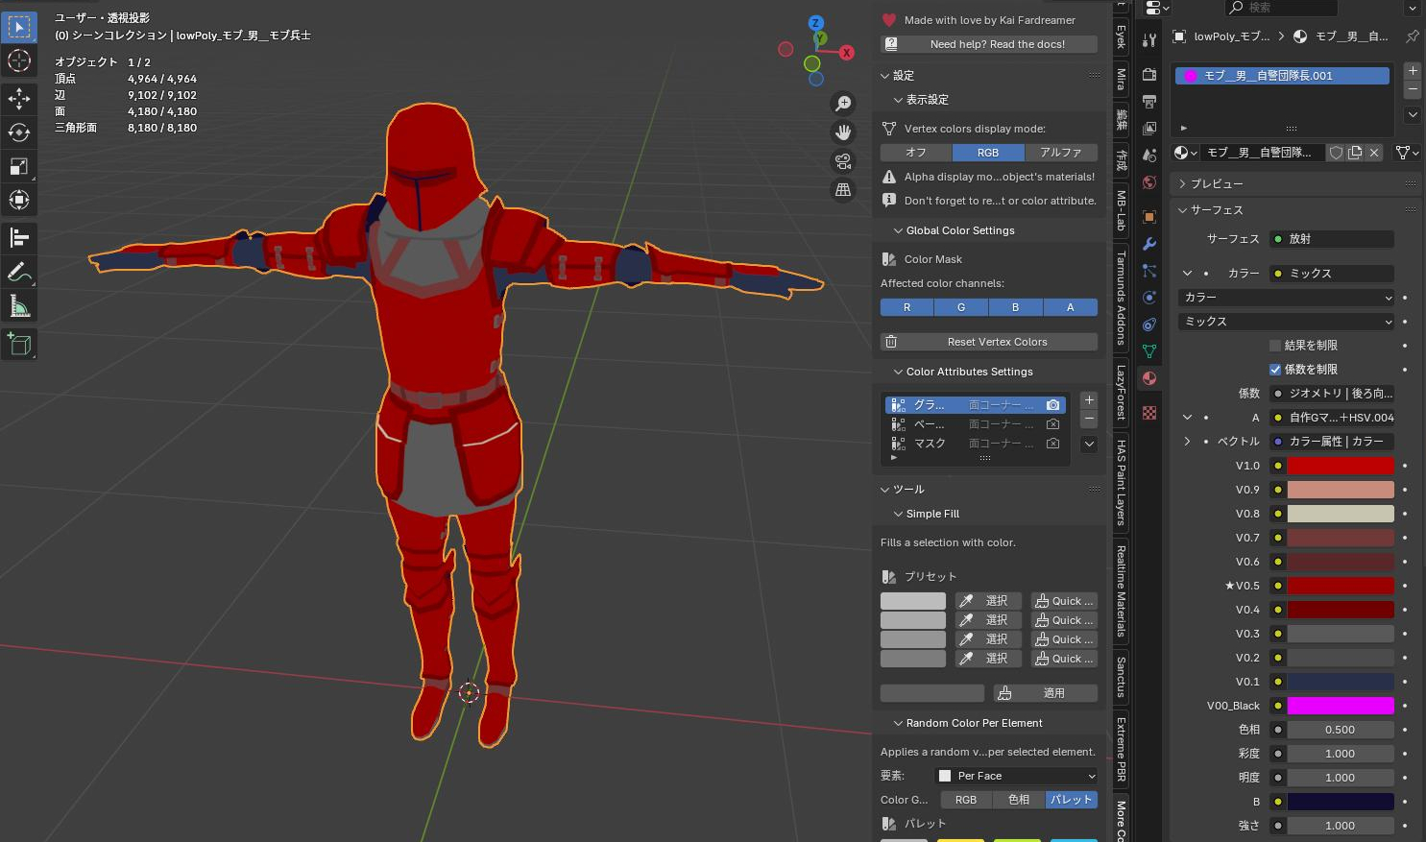Screen dimensions: 1426x842
Task: Open the Per Face element dropdown
Action: [1016, 776]
